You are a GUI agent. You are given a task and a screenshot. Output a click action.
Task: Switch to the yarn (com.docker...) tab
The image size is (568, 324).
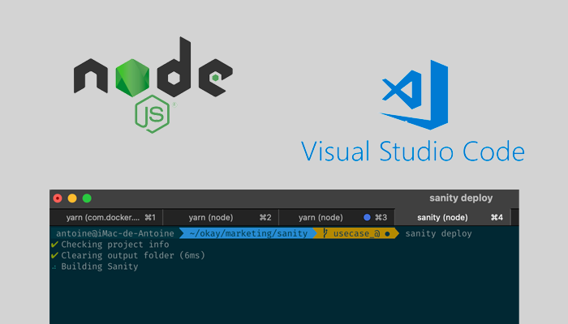click(106, 217)
